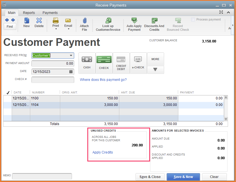Open Look up Customer/Invoice
This screenshot has height=182, width=236.
tap(108, 24)
